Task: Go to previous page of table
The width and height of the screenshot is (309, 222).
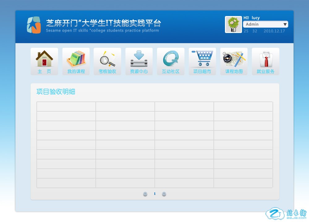Action: [x=145, y=194]
